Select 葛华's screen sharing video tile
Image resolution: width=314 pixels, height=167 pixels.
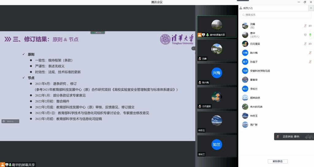[x=216, y=26]
